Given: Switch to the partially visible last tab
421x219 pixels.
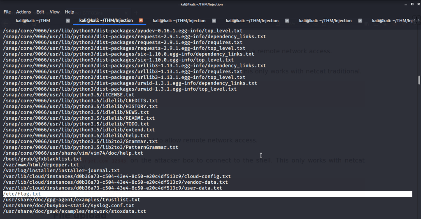Looking at the screenshot, I should tap(391, 21).
